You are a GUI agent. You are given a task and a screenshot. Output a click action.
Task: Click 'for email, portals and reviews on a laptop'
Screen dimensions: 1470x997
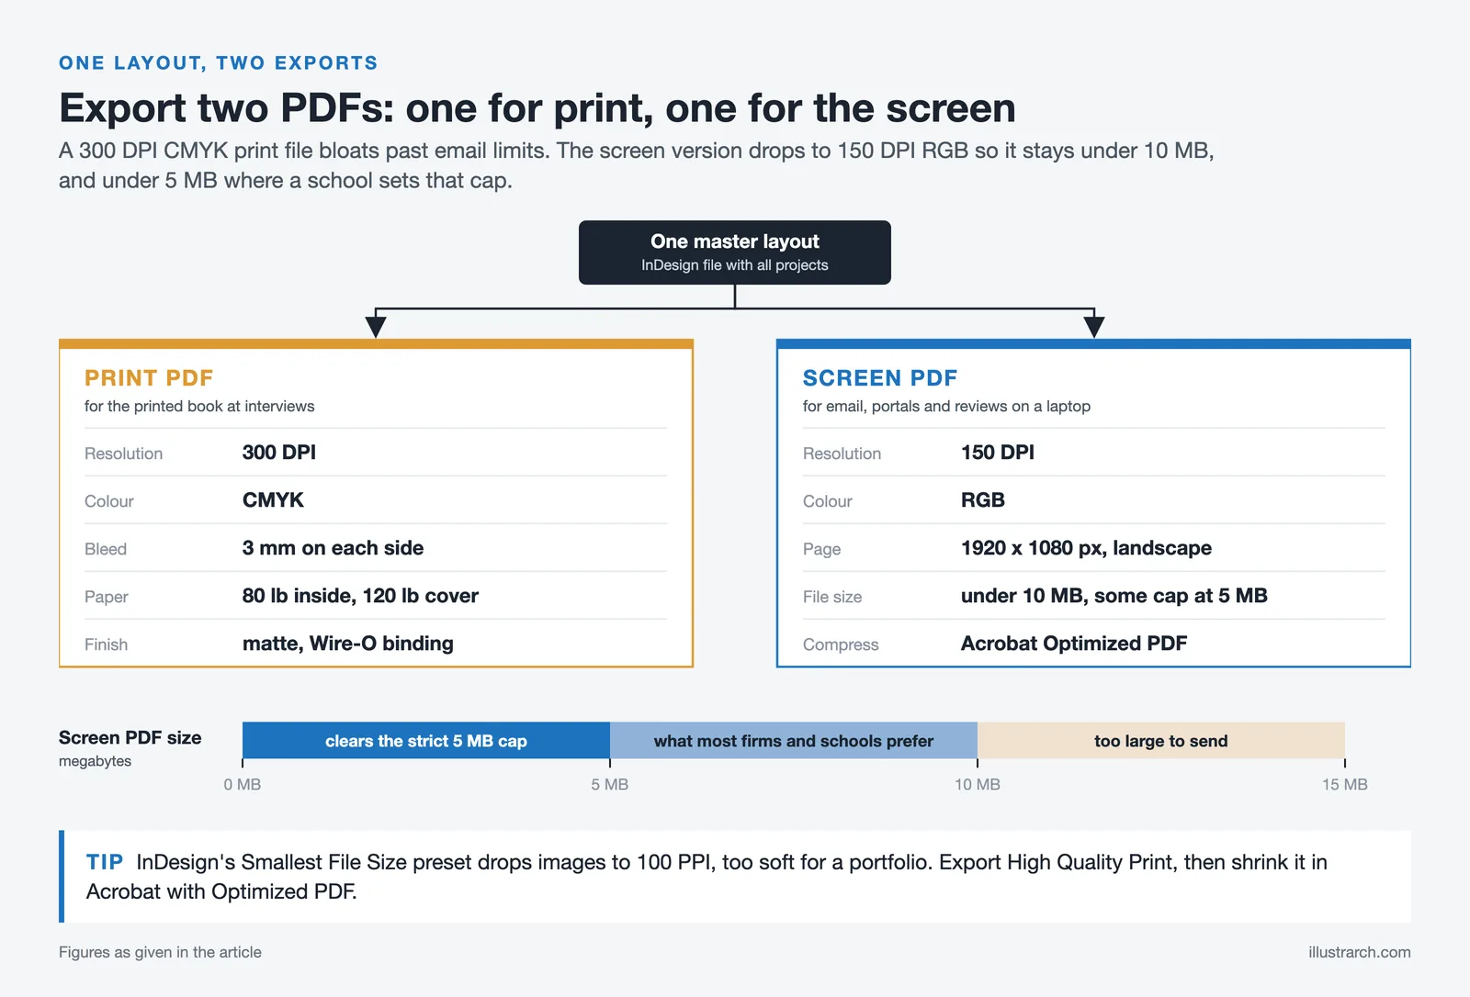click(946, 406)
